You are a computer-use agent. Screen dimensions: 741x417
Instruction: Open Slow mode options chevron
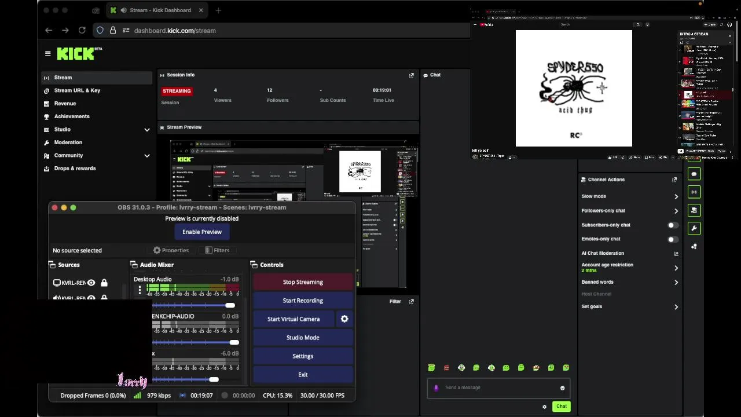pyautogui.click(x=676, y=196)
